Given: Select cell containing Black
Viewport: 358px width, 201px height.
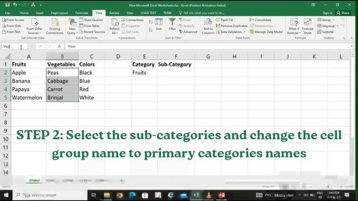Looking at the screenshot, I should point(92,73).
